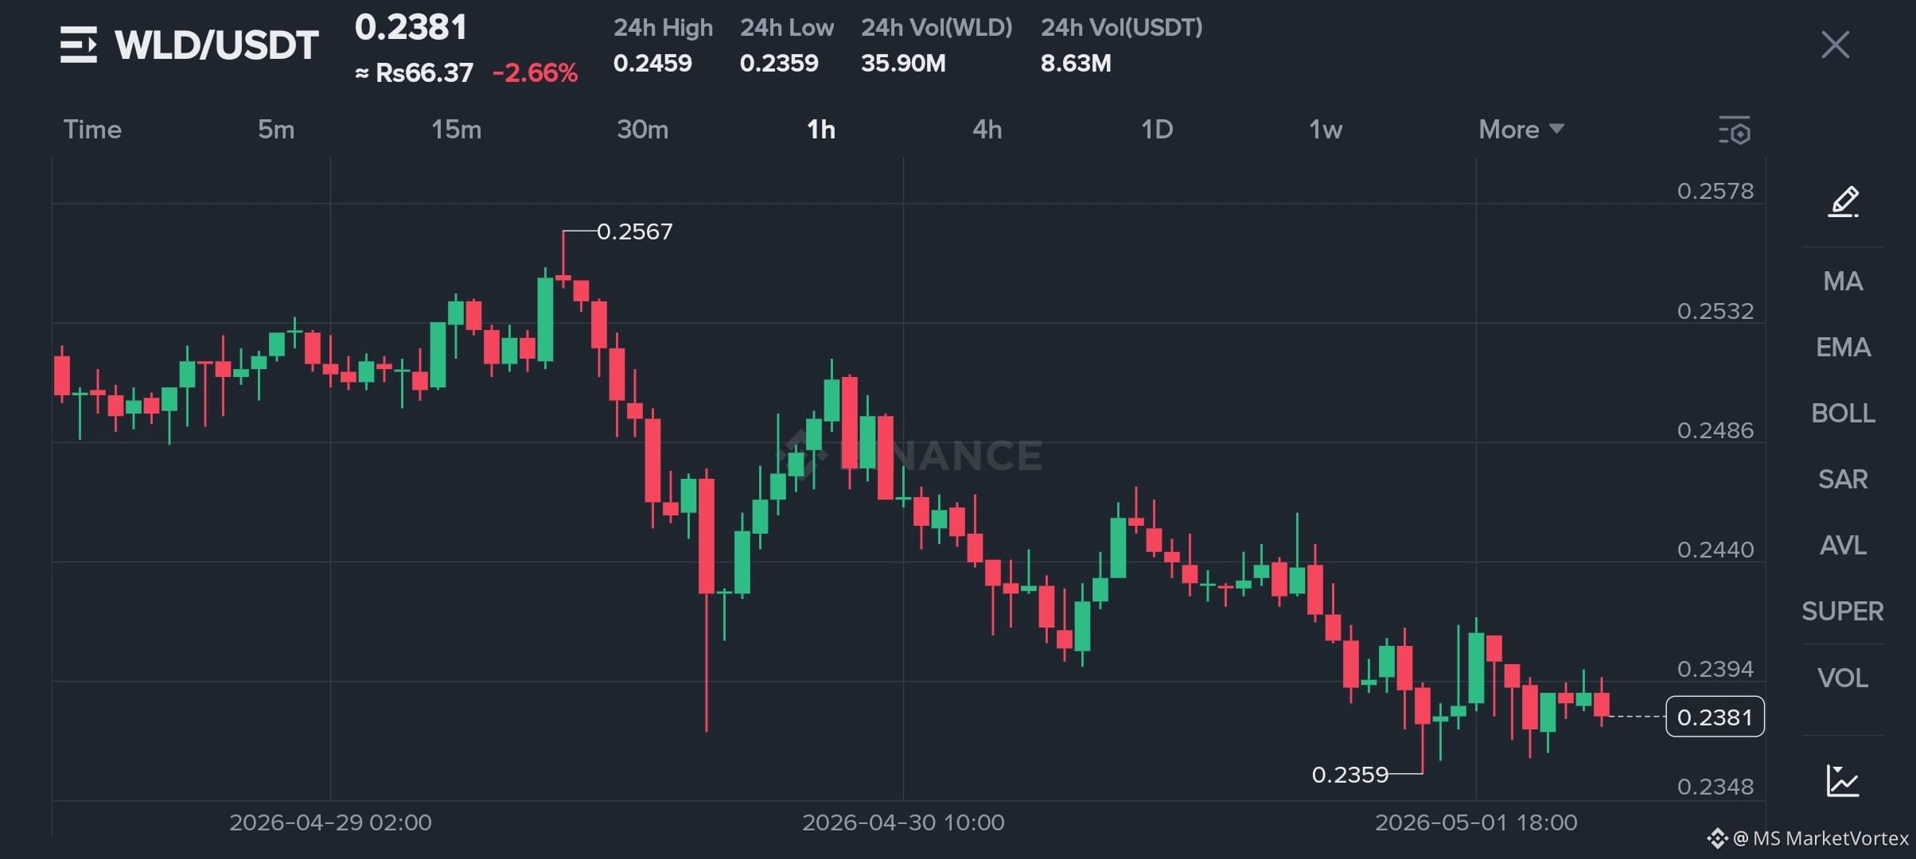This screenshot has width=1916, height=859.
Task: Click the ≈ Rs66.37 converted price
Action: tap(414, 73)
